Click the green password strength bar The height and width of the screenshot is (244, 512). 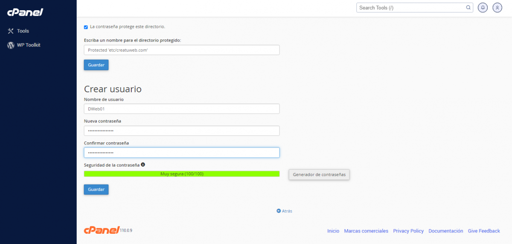181,174
